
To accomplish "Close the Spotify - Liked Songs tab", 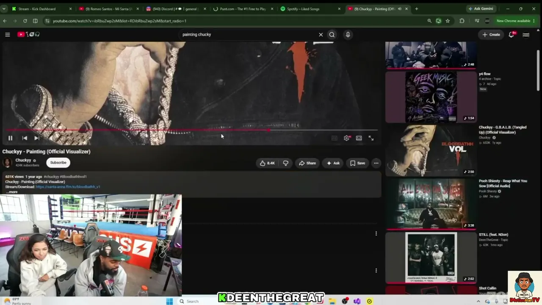I will pos(339,9).
